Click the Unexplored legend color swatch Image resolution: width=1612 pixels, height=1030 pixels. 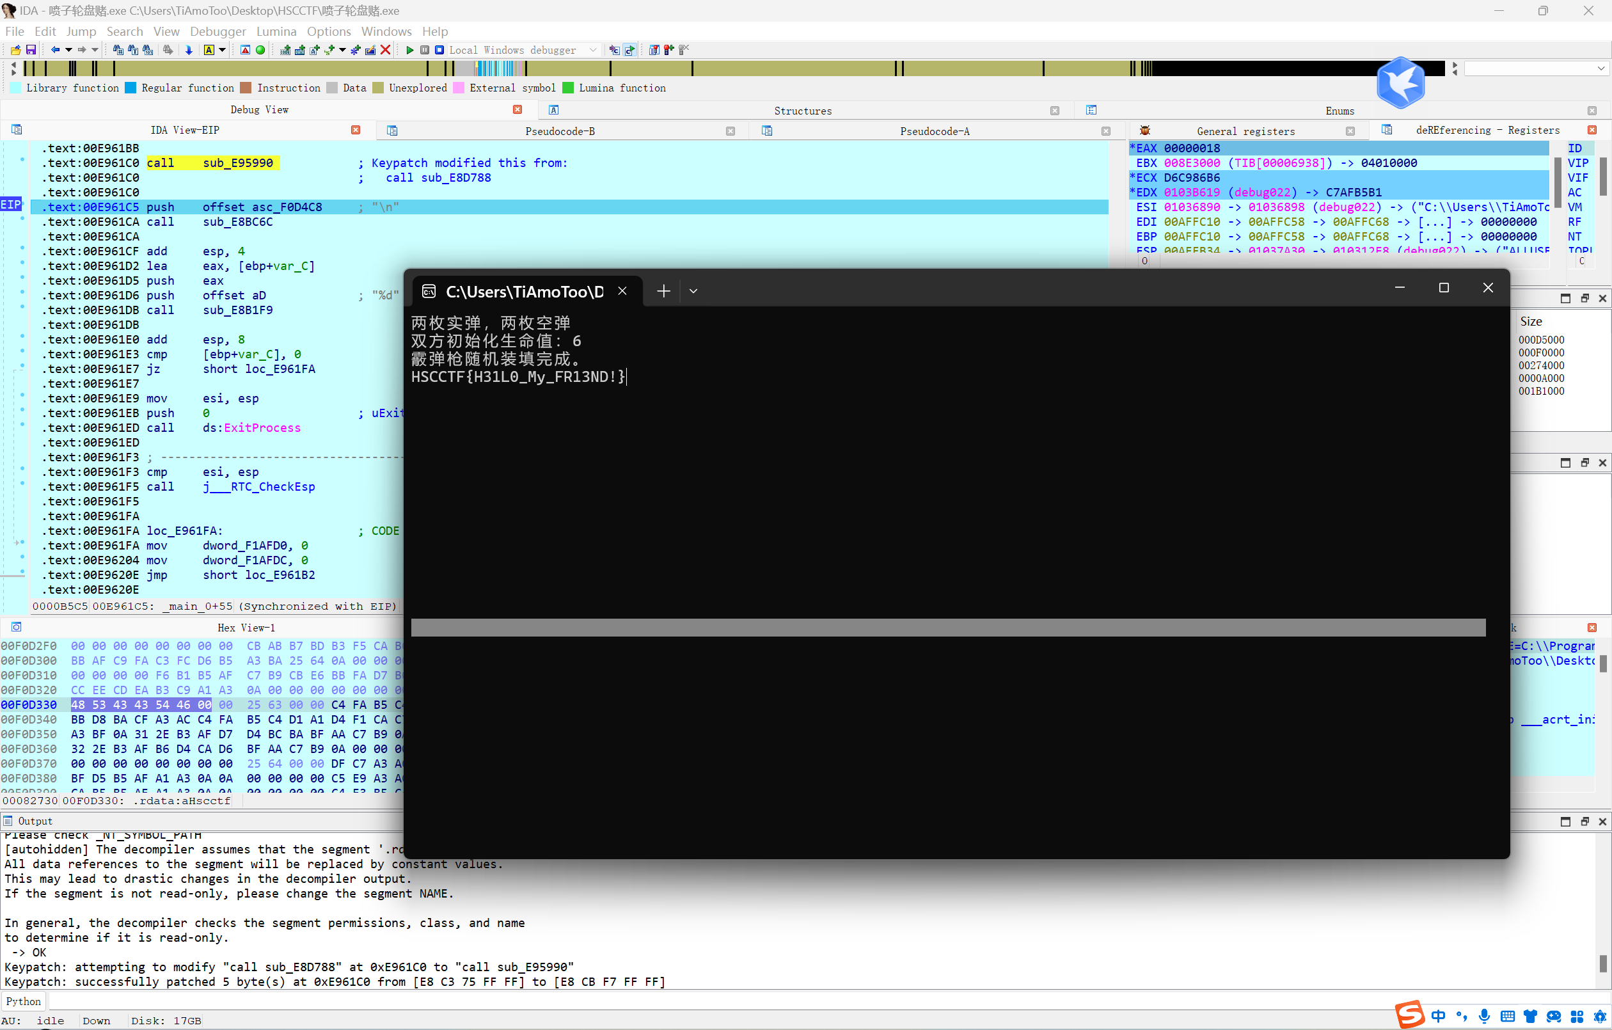pyautogui.click(x=378, y=88)
